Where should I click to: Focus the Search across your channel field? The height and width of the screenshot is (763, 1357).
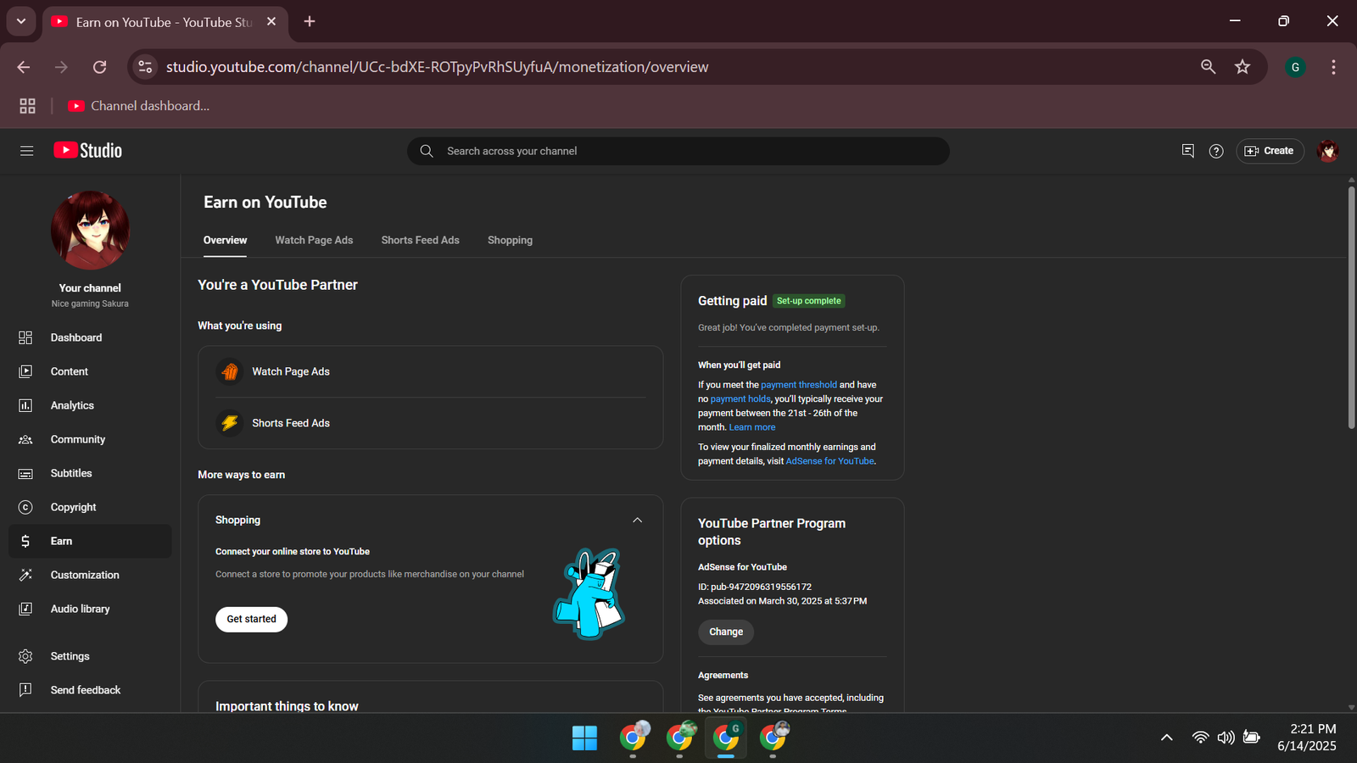coord(678,151)
